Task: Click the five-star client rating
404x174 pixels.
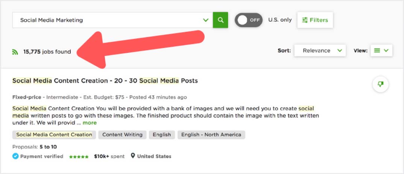Action: [x=79, y=156]
